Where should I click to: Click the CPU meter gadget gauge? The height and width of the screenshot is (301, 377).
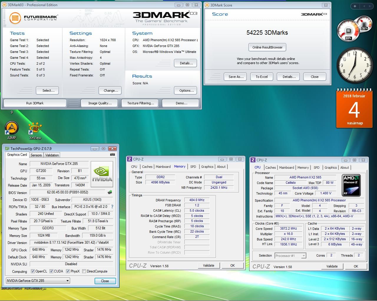348,31
